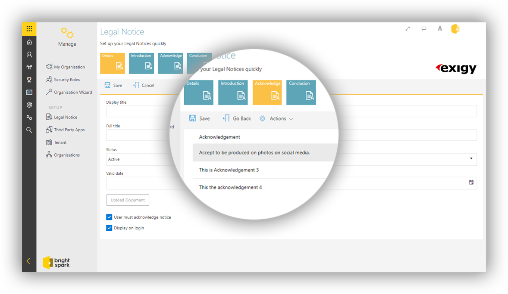This screenshot has height=294, width=508.
Task: Open the calendar sidebar icon
Action: pos(29,92)
